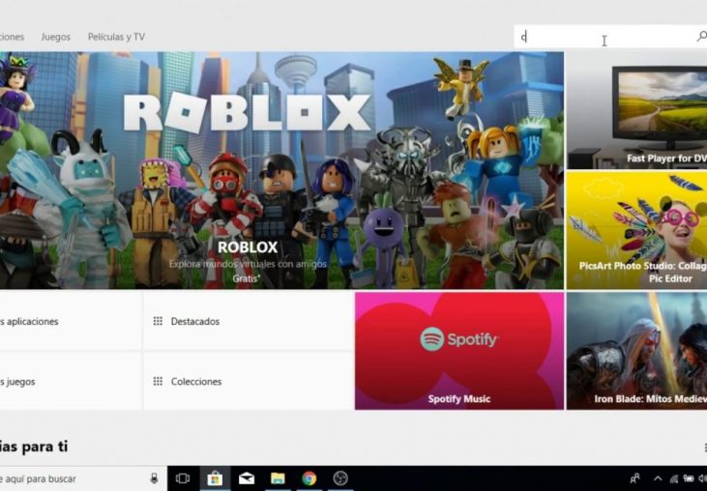707x491 pixels.
Task: Open the Spotify Music tile
Action: coord(459,351)
